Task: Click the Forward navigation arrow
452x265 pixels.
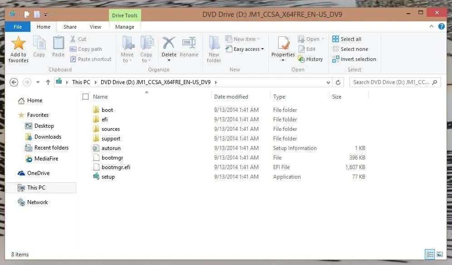Action: (27, 82)
